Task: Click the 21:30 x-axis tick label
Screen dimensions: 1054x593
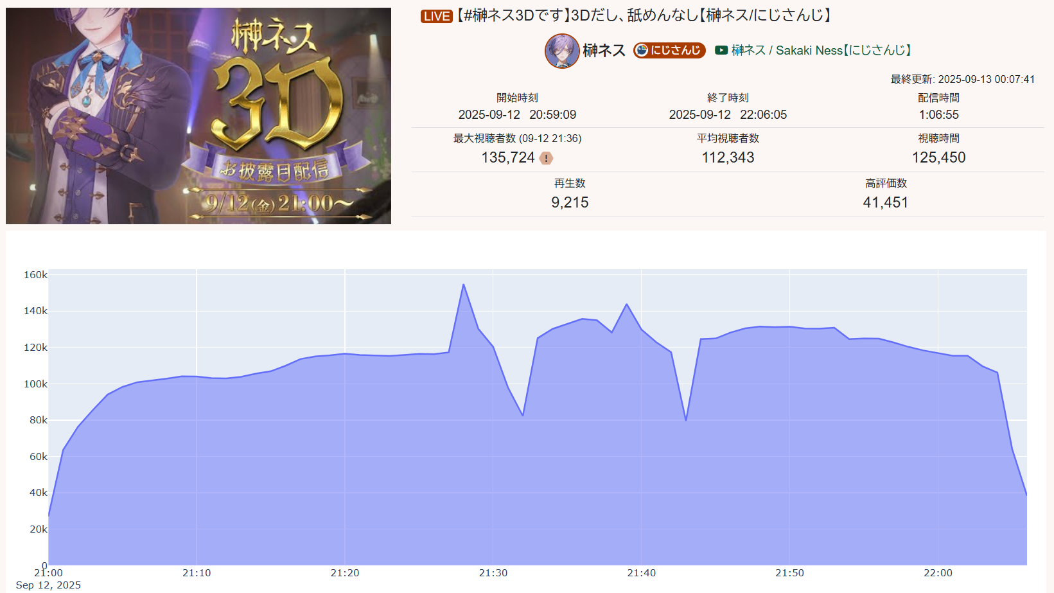Action: [493, 573]
